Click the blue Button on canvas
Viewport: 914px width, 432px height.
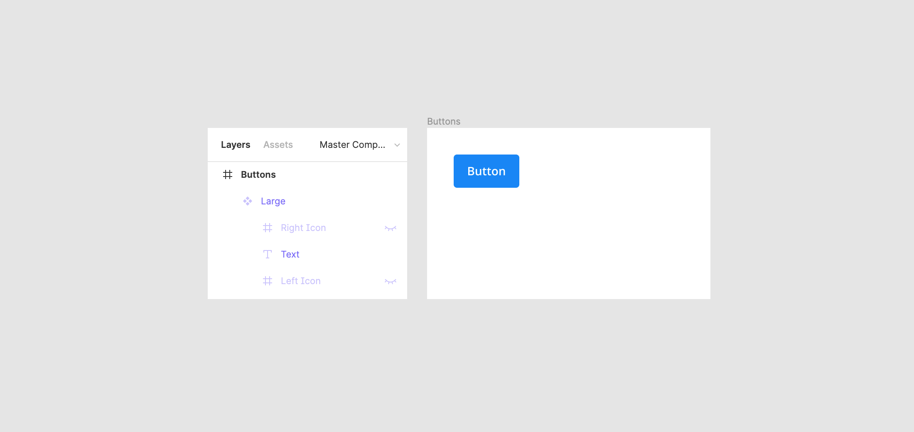486,171
